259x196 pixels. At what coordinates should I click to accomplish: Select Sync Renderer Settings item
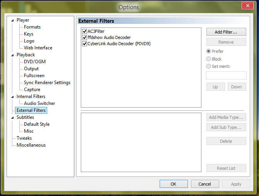(47, 83)
